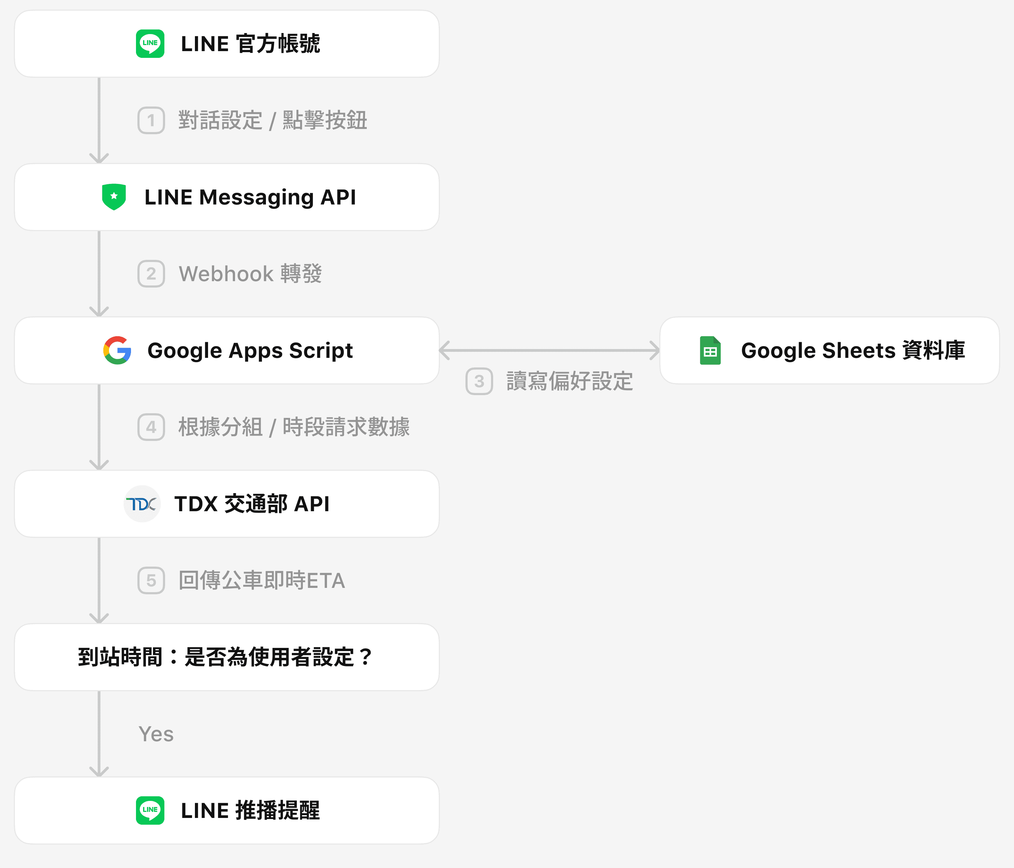Image resolution: width=1014 pixels, height=868 pixels.
Task: Click step number 1 badge
Action: click(x=151, y=120)
